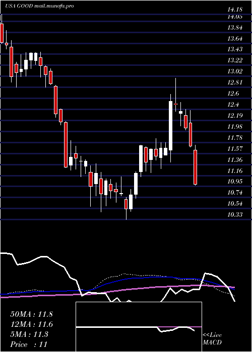Click the '<<Live MACD' label
252x352 pixels.
pyautogui.click(x=212, y=339)
